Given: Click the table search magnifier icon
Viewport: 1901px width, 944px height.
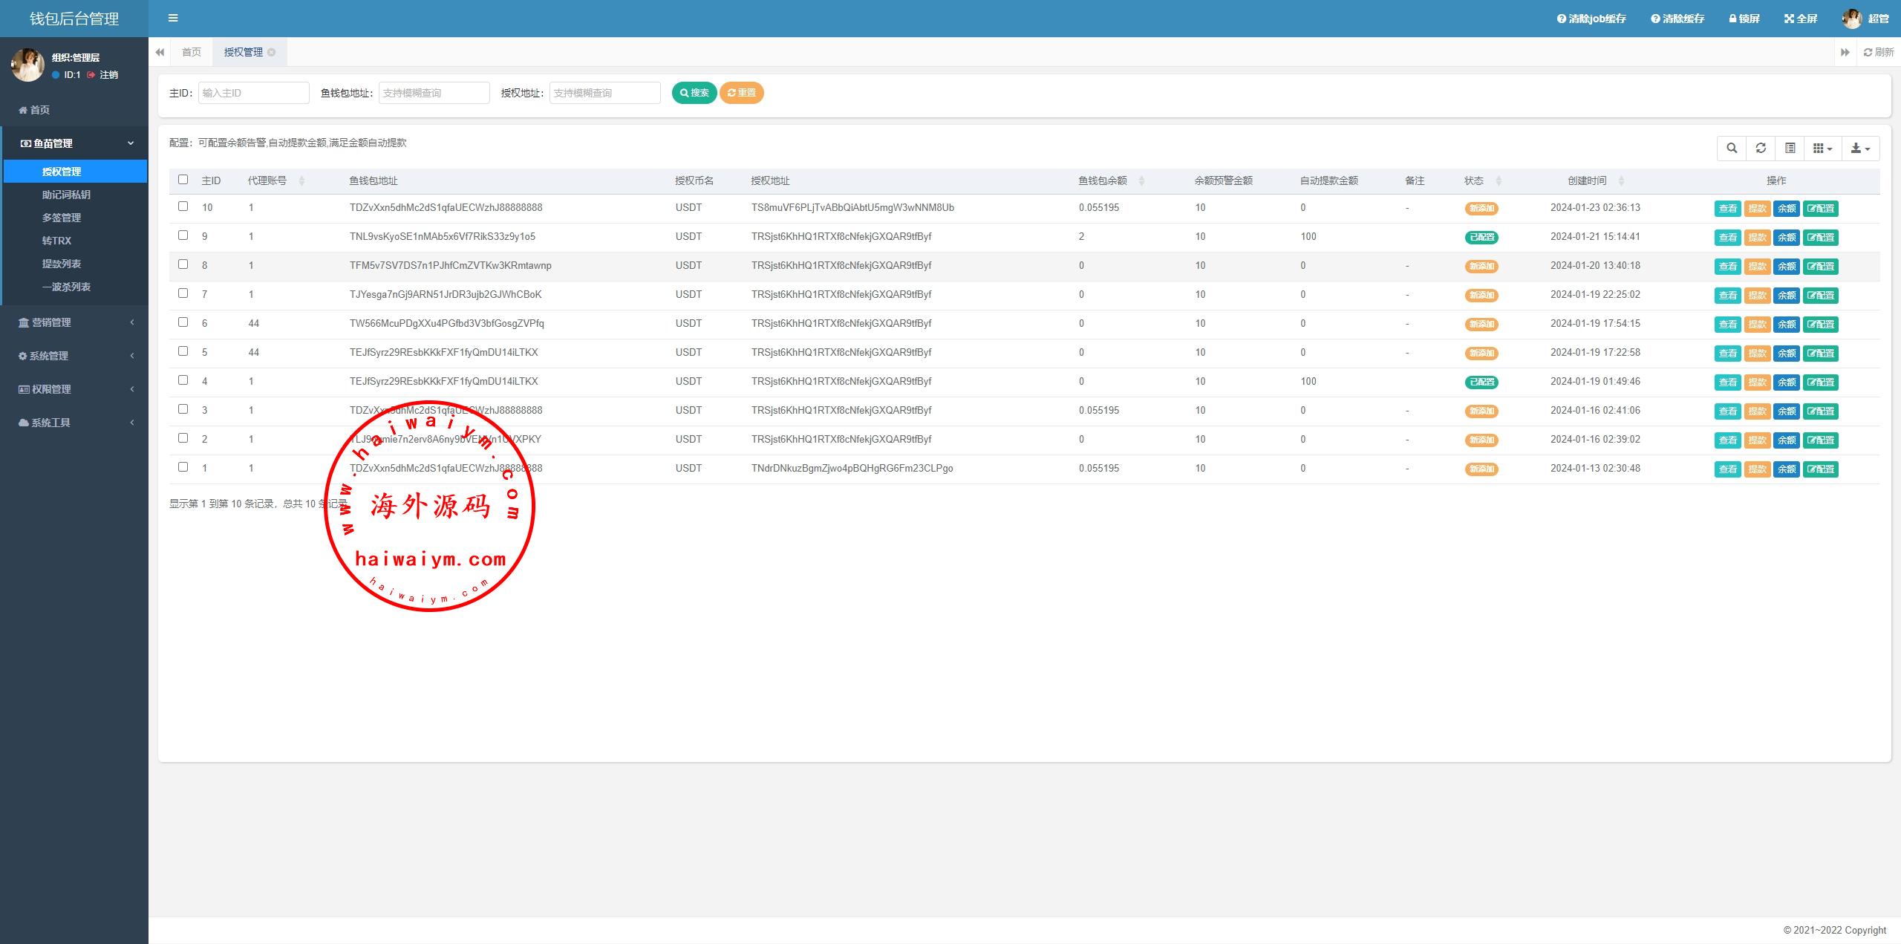Looking at the screenshot, I should [x=1732, y=149].
